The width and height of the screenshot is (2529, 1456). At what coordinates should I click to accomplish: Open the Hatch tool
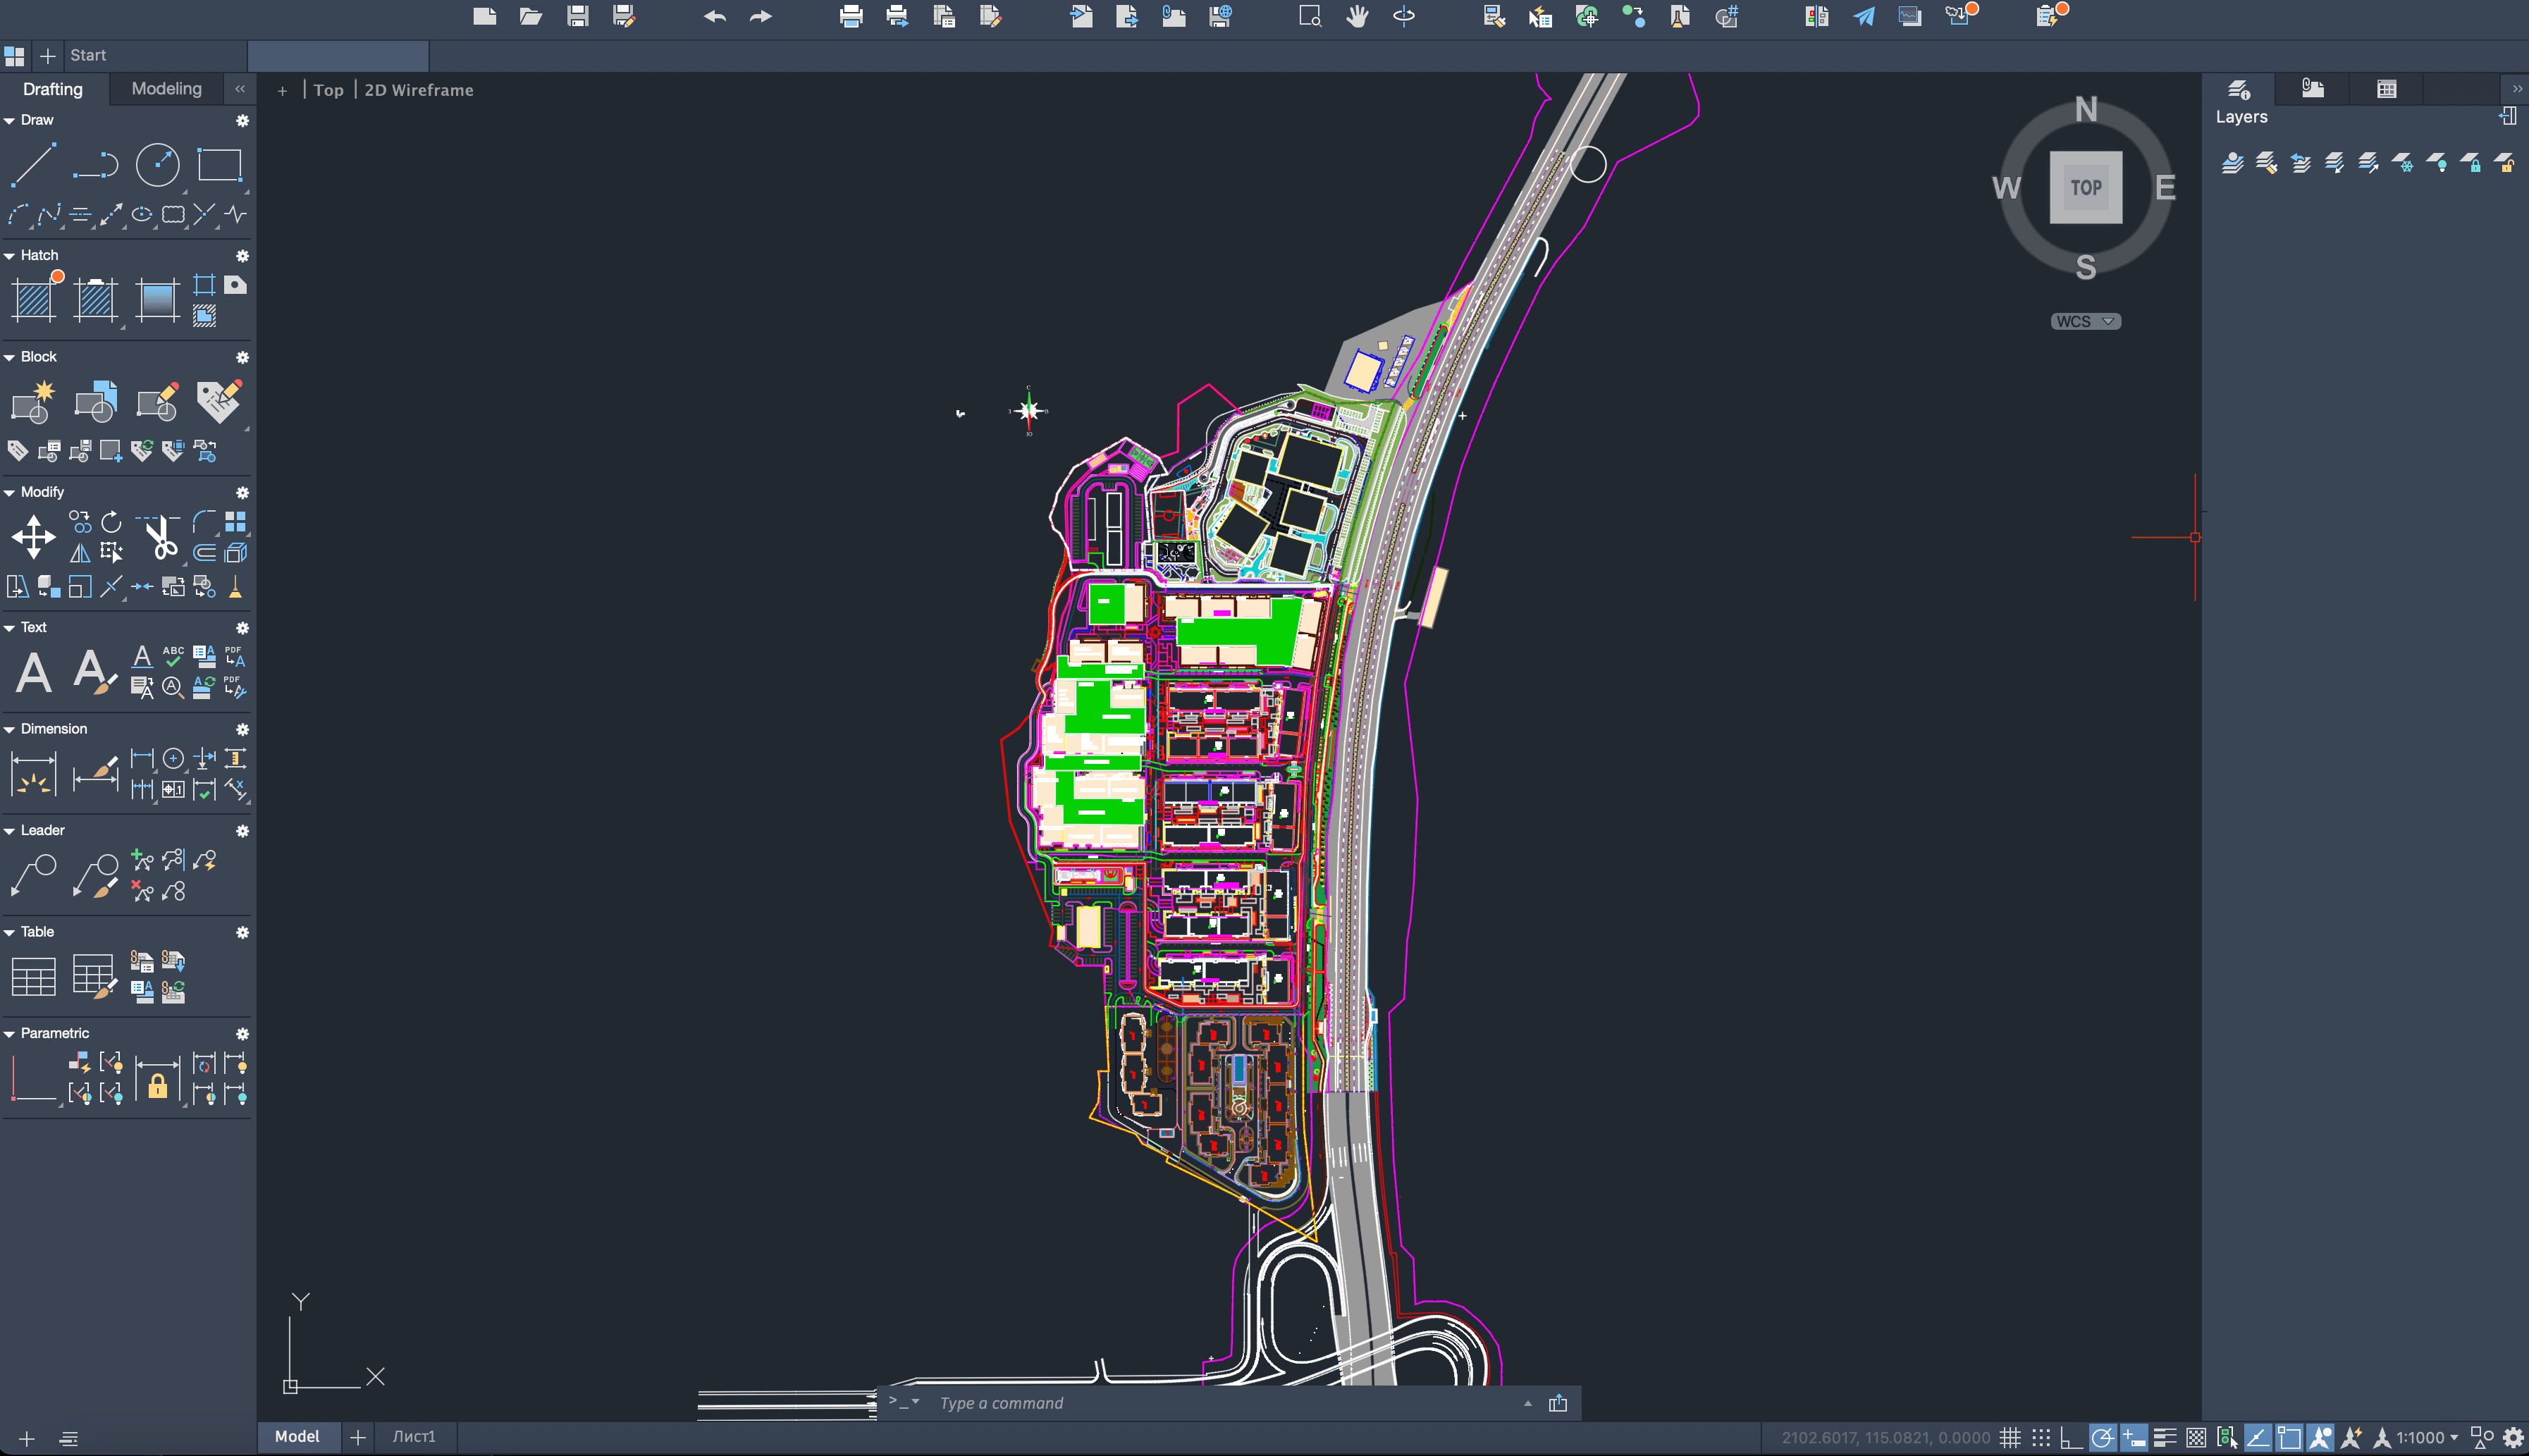click(x=33, y=300)
